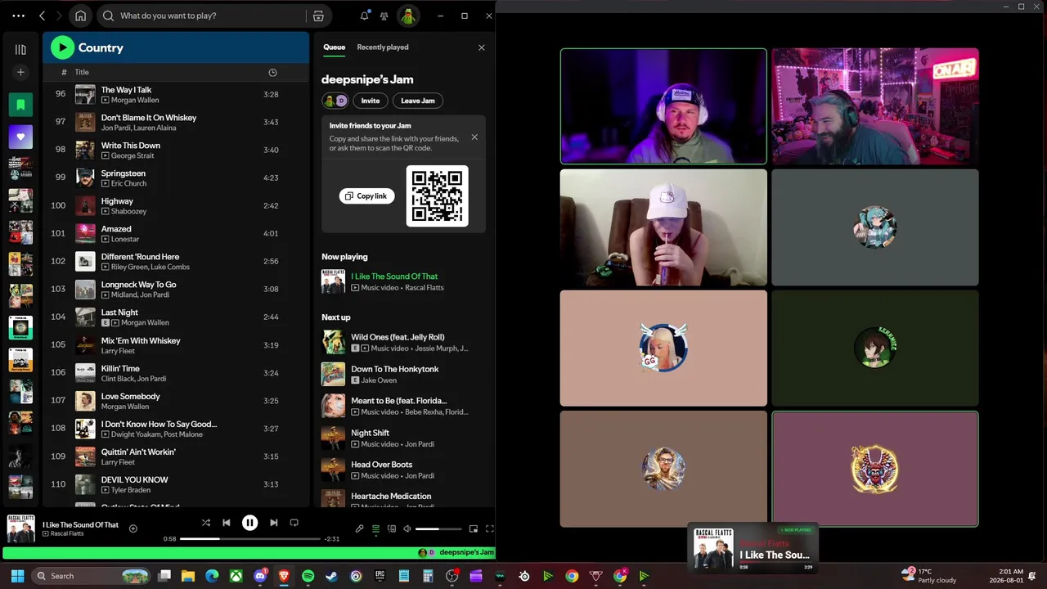Toggle repeat mode
1047x589 pixels.
coord(294,523)
